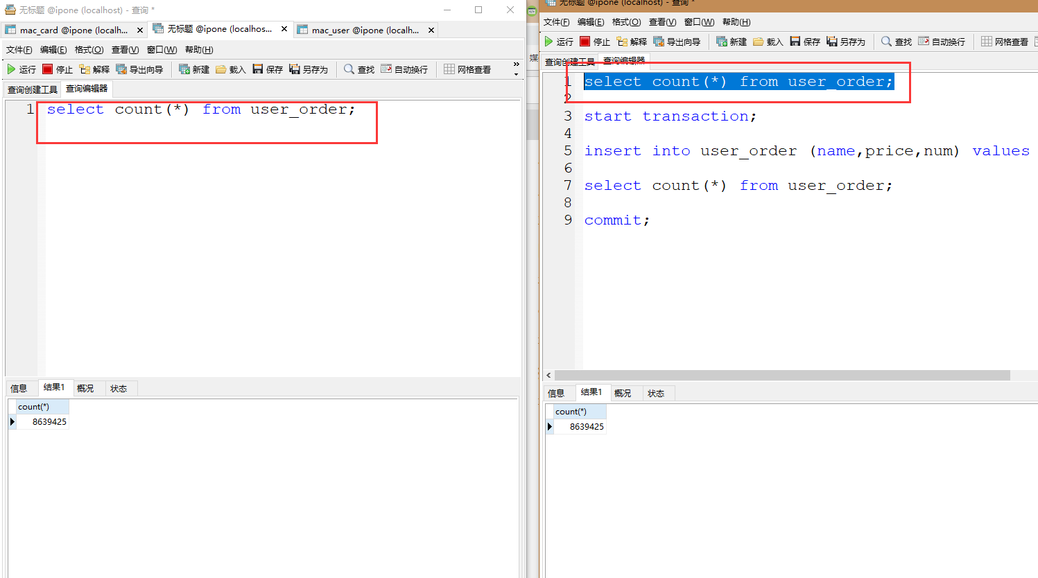The width and height of the screenshot is (1038, 578).
Task: Click Load (载入) in right window toolbar
Action: [x=768, y=42]
